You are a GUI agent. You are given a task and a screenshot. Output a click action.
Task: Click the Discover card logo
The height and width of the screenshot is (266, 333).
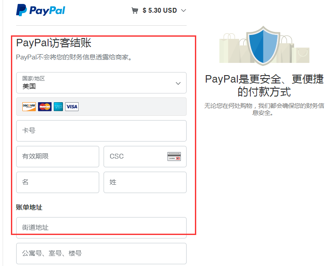(x=29, y=107)
